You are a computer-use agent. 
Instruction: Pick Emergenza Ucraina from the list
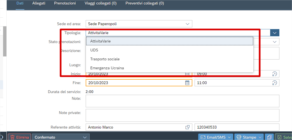pyautogui.click(x=107, y=68)
